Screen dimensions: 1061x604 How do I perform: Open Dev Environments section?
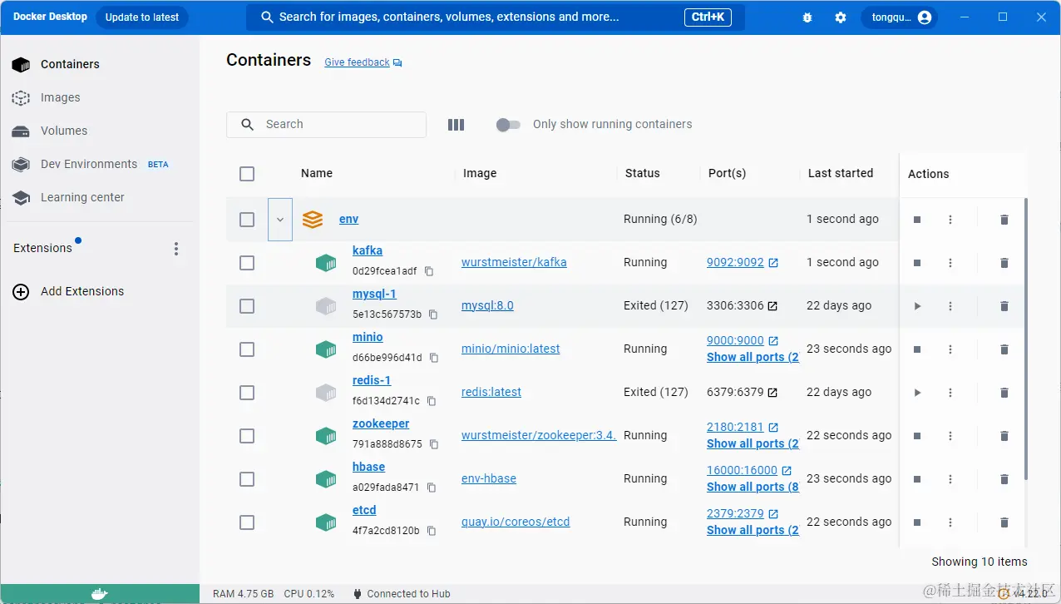(x=100, y=164)
